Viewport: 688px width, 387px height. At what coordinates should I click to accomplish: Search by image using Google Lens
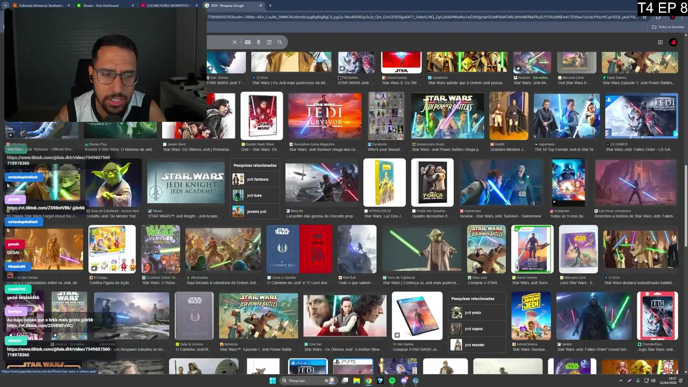269,42
